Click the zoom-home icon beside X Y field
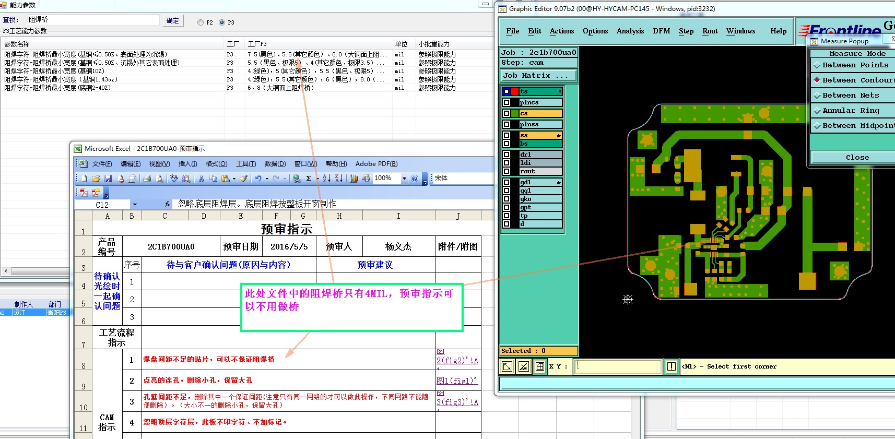This screenshot has height=439, width=895. point(507,366)
